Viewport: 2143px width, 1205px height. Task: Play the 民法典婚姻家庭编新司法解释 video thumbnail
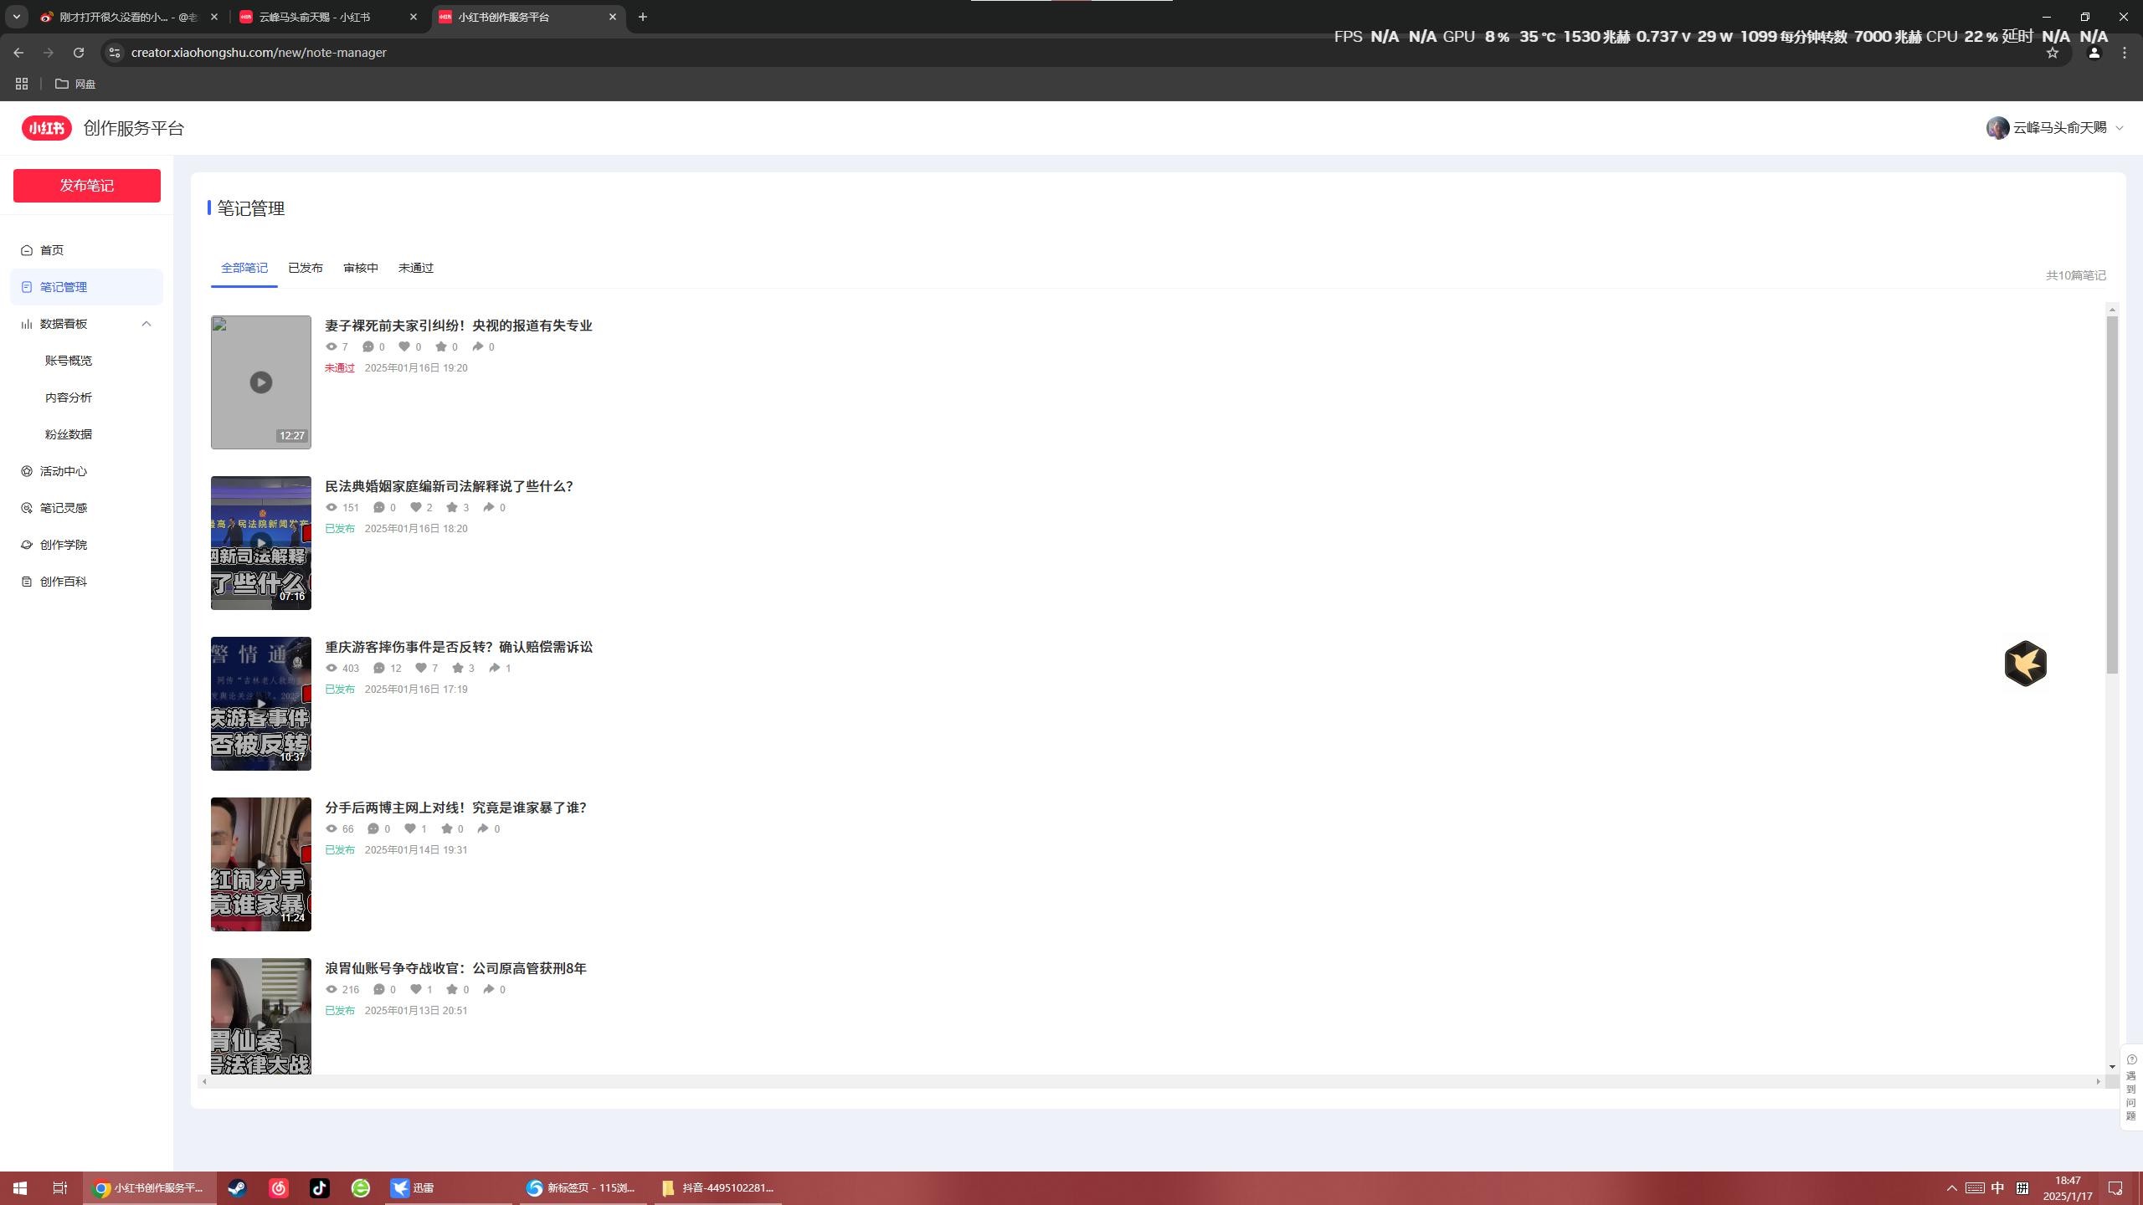[260, 542]
